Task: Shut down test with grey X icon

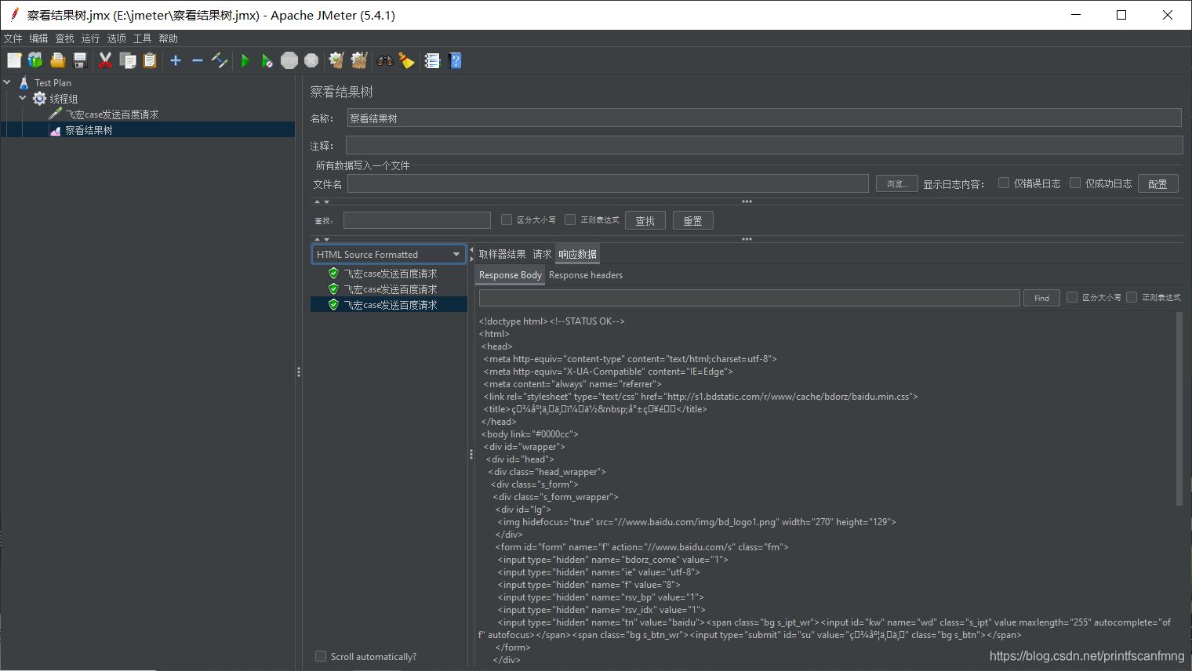Action: (311, 60)
